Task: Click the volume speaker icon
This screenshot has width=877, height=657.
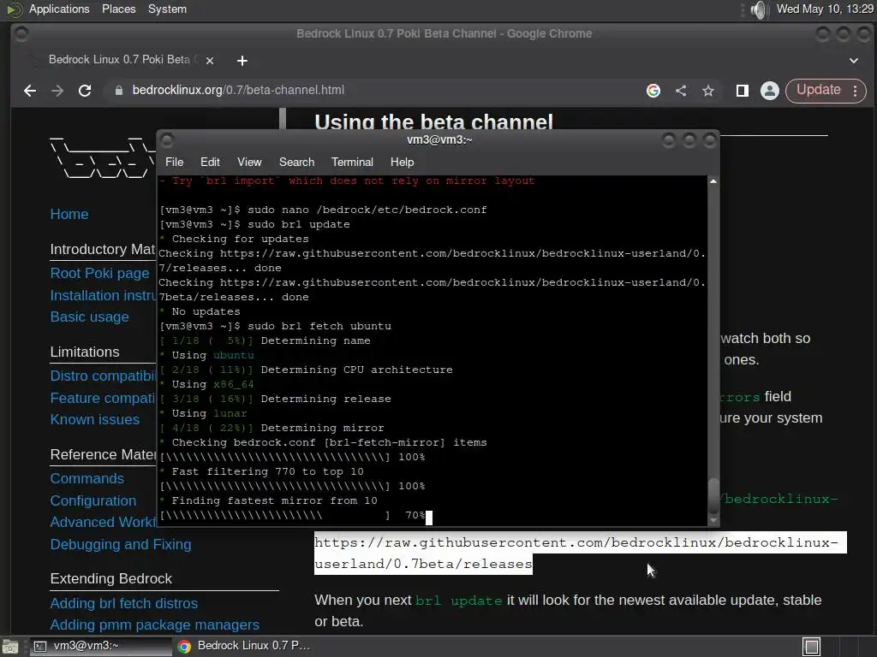Action: [x=759, y=9]
